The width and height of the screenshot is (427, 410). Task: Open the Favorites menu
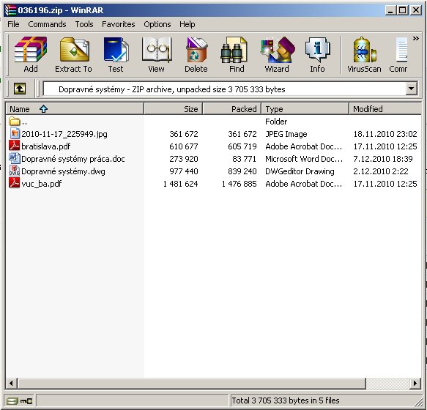[x=119, y=24]
